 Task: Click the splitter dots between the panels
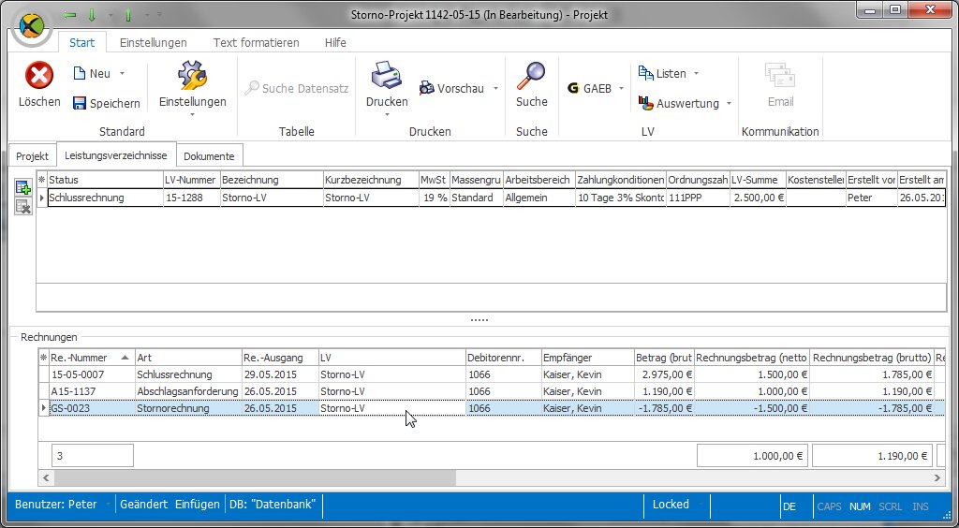479,319
